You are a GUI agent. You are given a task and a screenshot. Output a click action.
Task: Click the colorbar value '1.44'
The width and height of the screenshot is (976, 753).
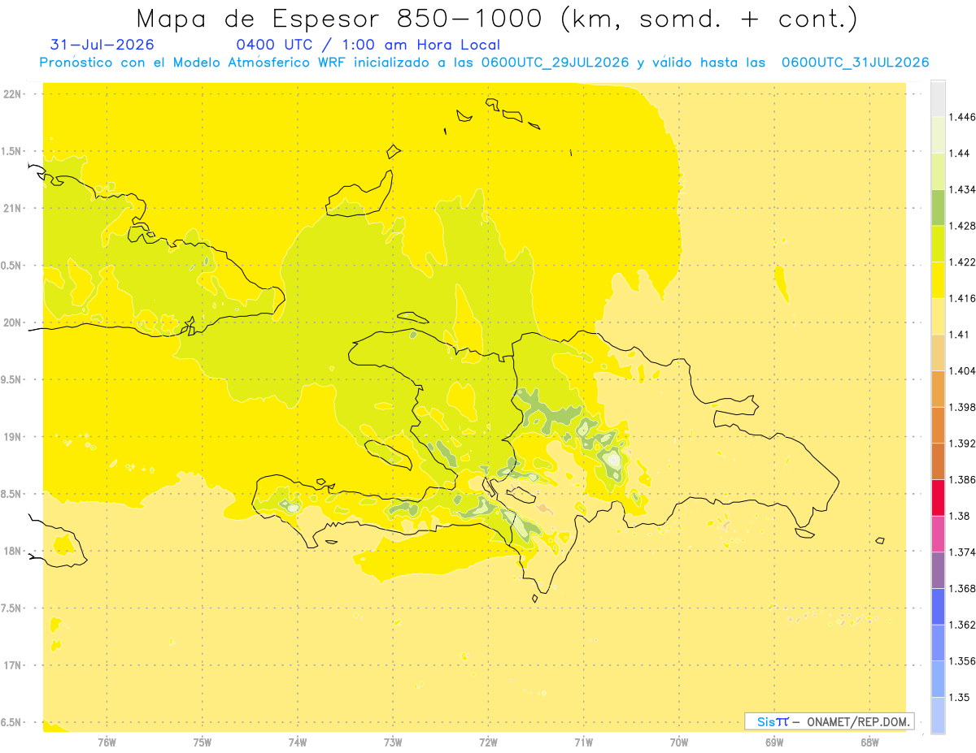point(961,153)
